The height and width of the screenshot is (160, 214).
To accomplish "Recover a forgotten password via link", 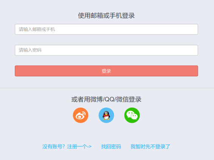I will coord(111,147).
